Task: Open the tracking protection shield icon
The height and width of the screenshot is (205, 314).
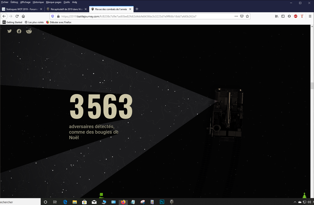Action: click(x=53, y=16)
